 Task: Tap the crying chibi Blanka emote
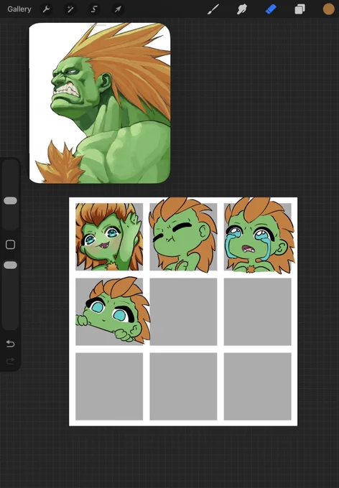(259, 235)
